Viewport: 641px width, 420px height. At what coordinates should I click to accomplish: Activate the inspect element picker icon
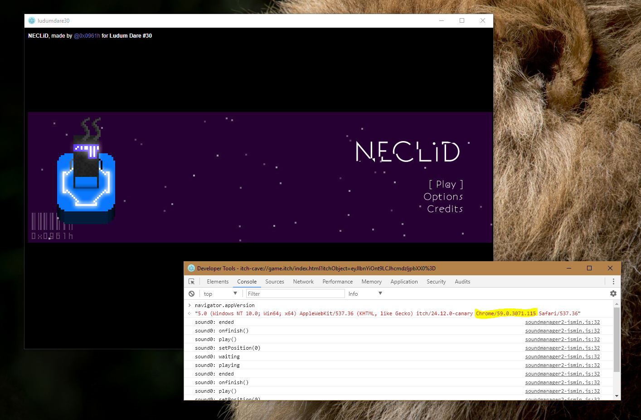[192, 282]
